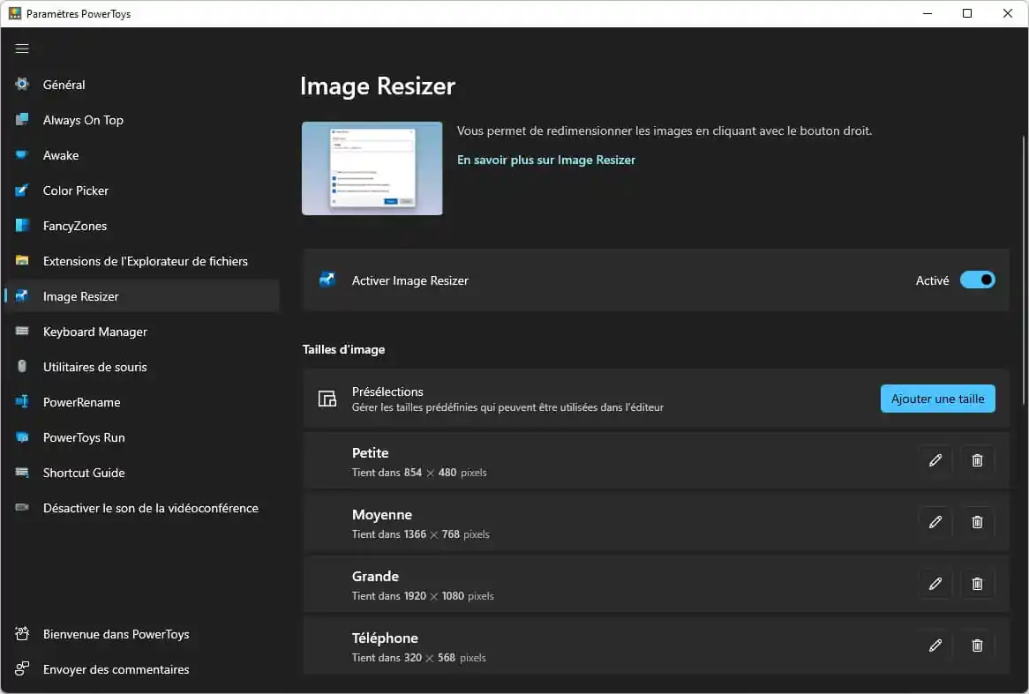This screenshot has height=694, width=1029.
Task: Click the Petite preset name
Action: tap(370, 453)
